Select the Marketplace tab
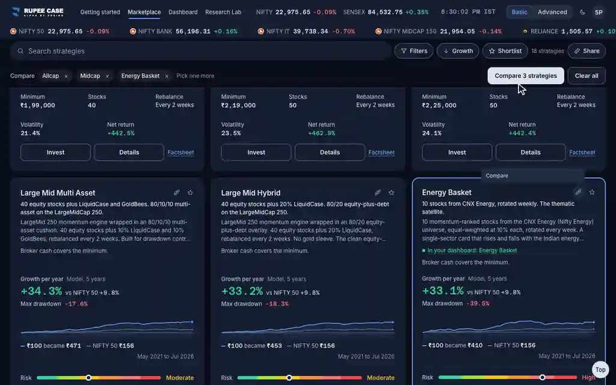 (144, 12)
